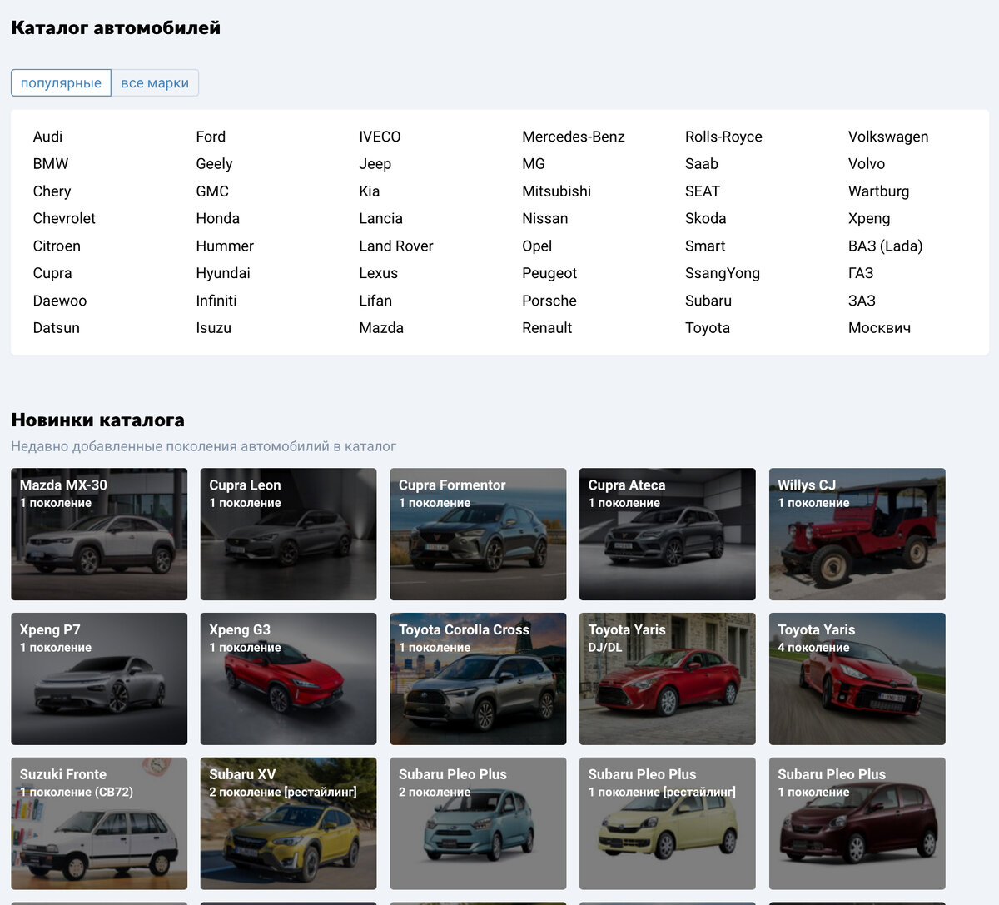Open the IVECO brand link

(x=380, y=137)
